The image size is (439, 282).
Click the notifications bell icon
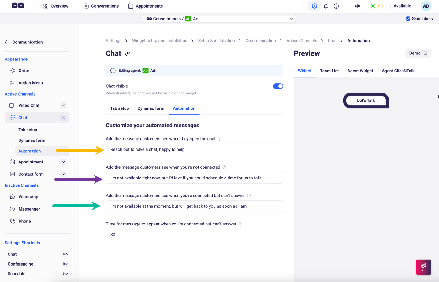(x=325, y=6)
